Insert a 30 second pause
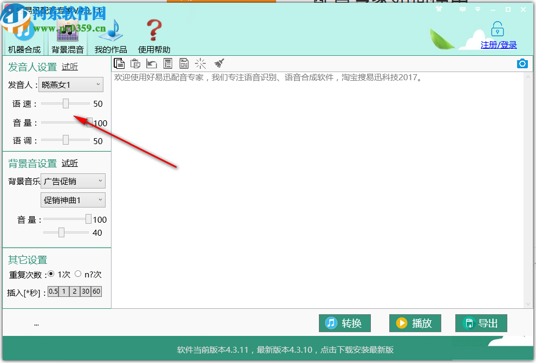This screenshot has height=363, width=536. point(86,291)
